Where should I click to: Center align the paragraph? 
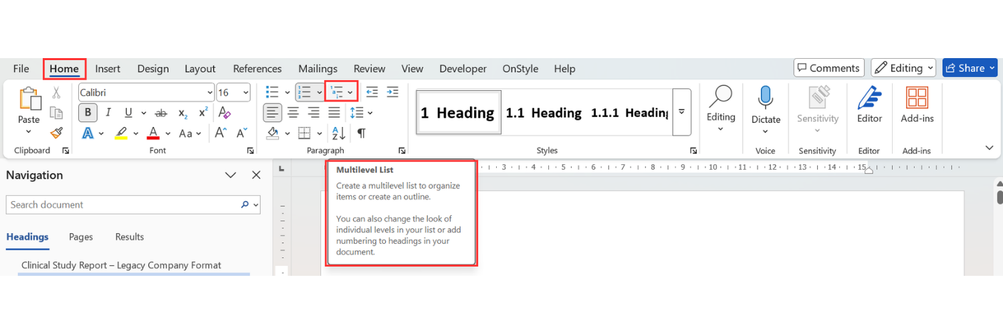click(x=293, y=112)
